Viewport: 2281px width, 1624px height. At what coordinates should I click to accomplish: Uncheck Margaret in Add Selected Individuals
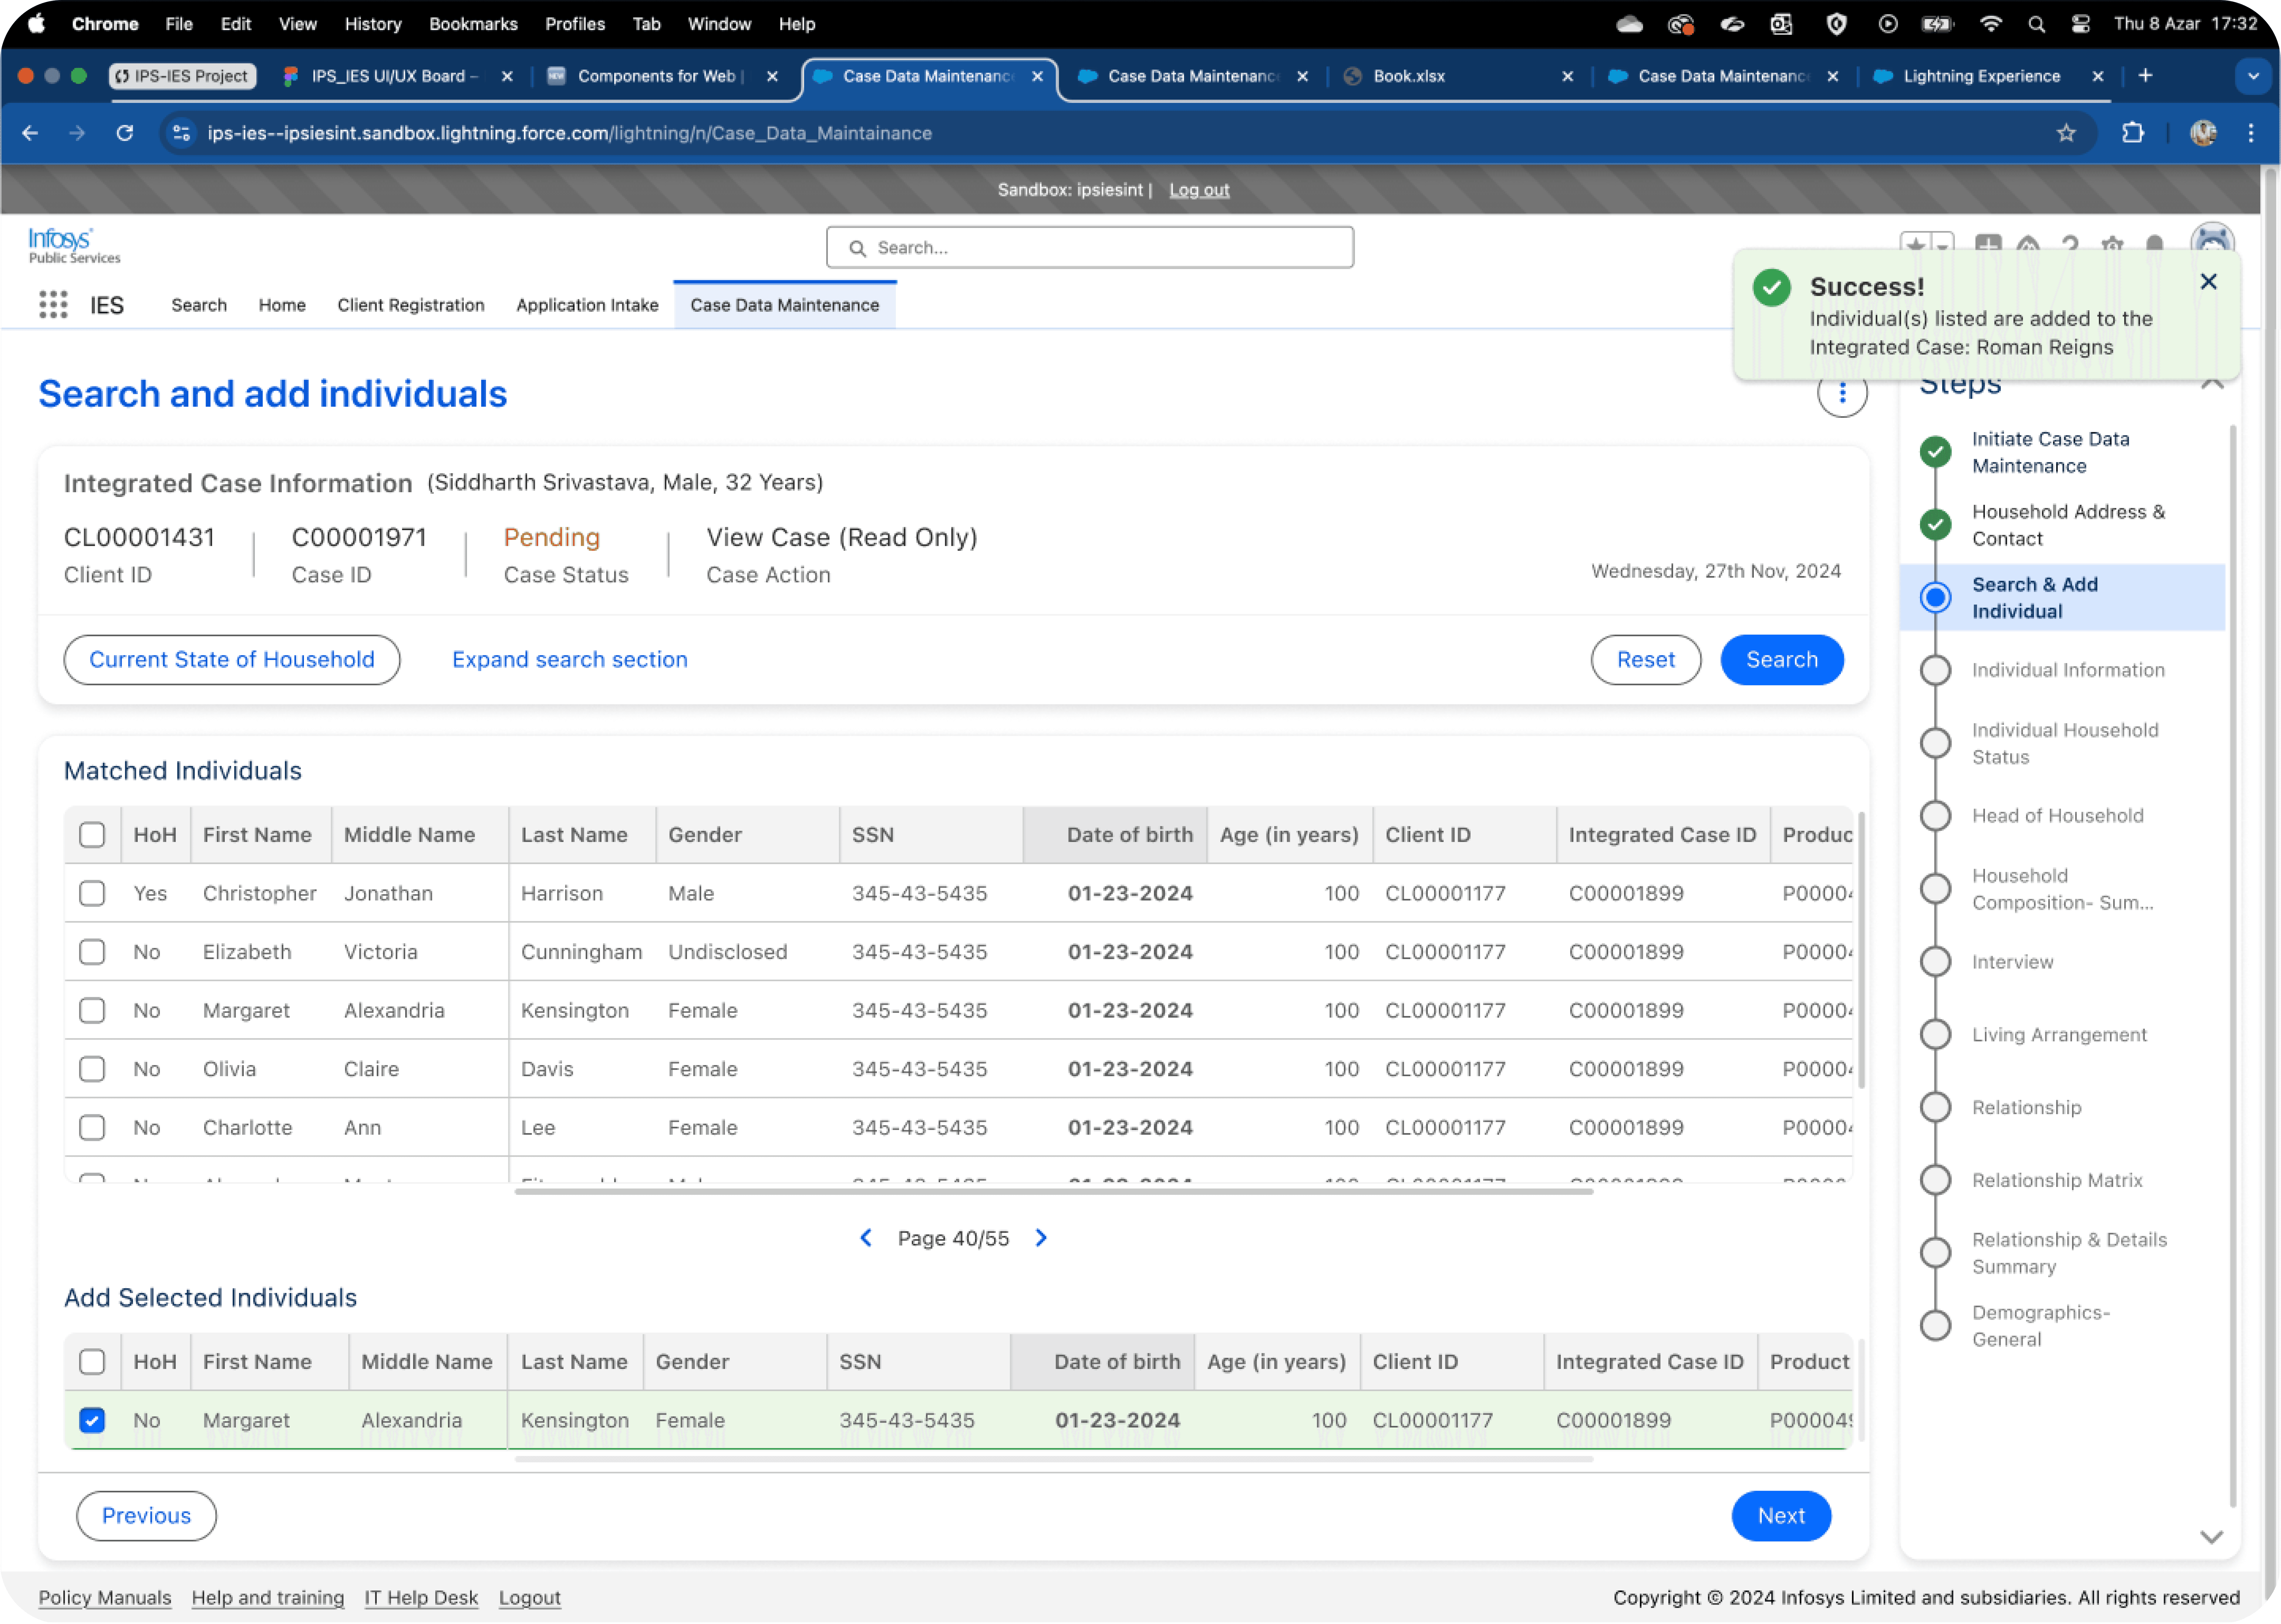pos(92,1420)
